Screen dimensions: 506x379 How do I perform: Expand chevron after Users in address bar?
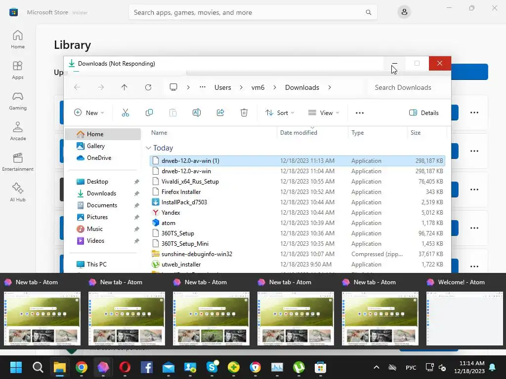tap(241, 87)
